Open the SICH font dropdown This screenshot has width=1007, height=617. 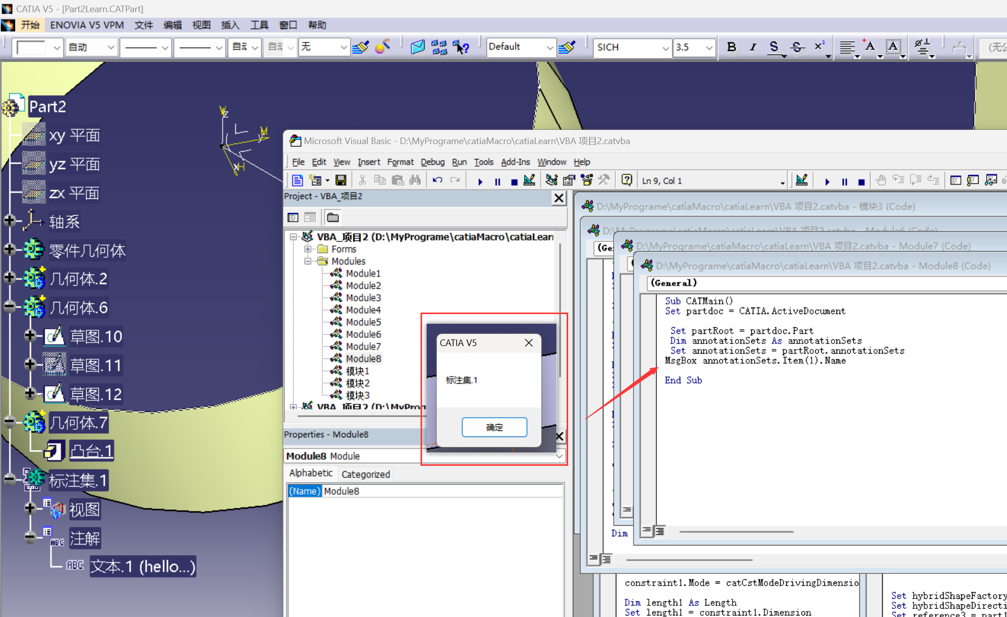(x=666, y=48)
